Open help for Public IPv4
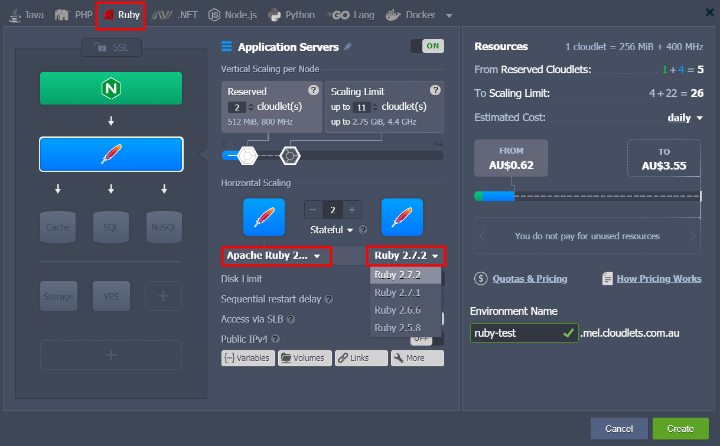720x446 pixels. tap(275, 339)
